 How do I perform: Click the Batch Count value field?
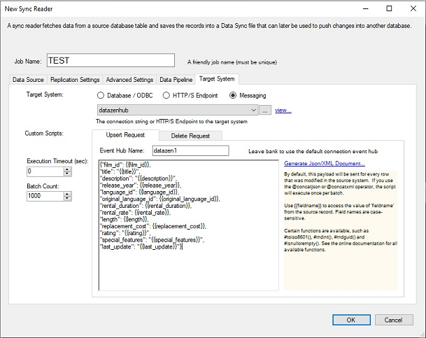pos(45,196)
